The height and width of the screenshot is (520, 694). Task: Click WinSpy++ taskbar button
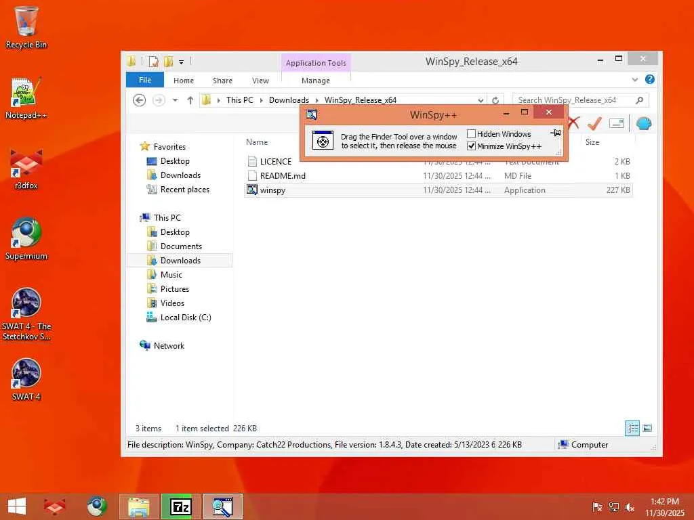[222, 506]
